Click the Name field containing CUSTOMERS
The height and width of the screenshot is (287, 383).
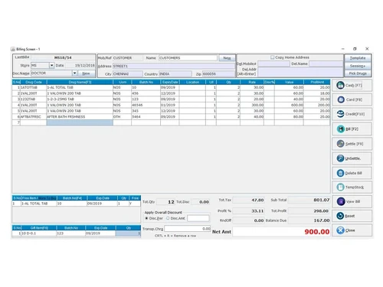coord(188,58)
